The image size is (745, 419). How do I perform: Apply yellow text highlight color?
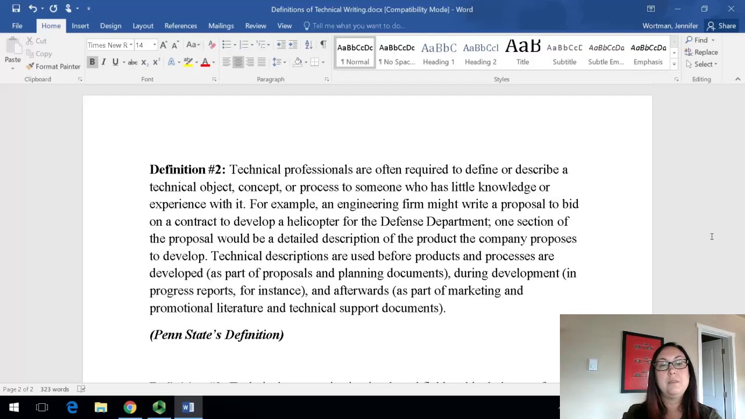pyautogui.click(x=188, y=62)
